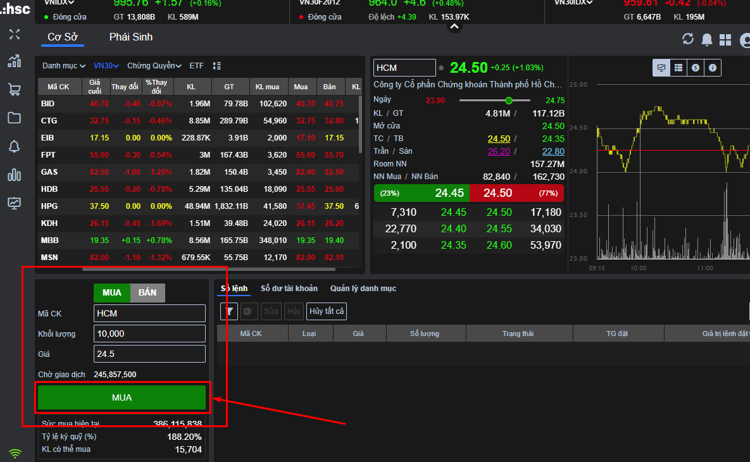
Task: Click the 24.40 bid price in order depth
Action: (453, 228)
